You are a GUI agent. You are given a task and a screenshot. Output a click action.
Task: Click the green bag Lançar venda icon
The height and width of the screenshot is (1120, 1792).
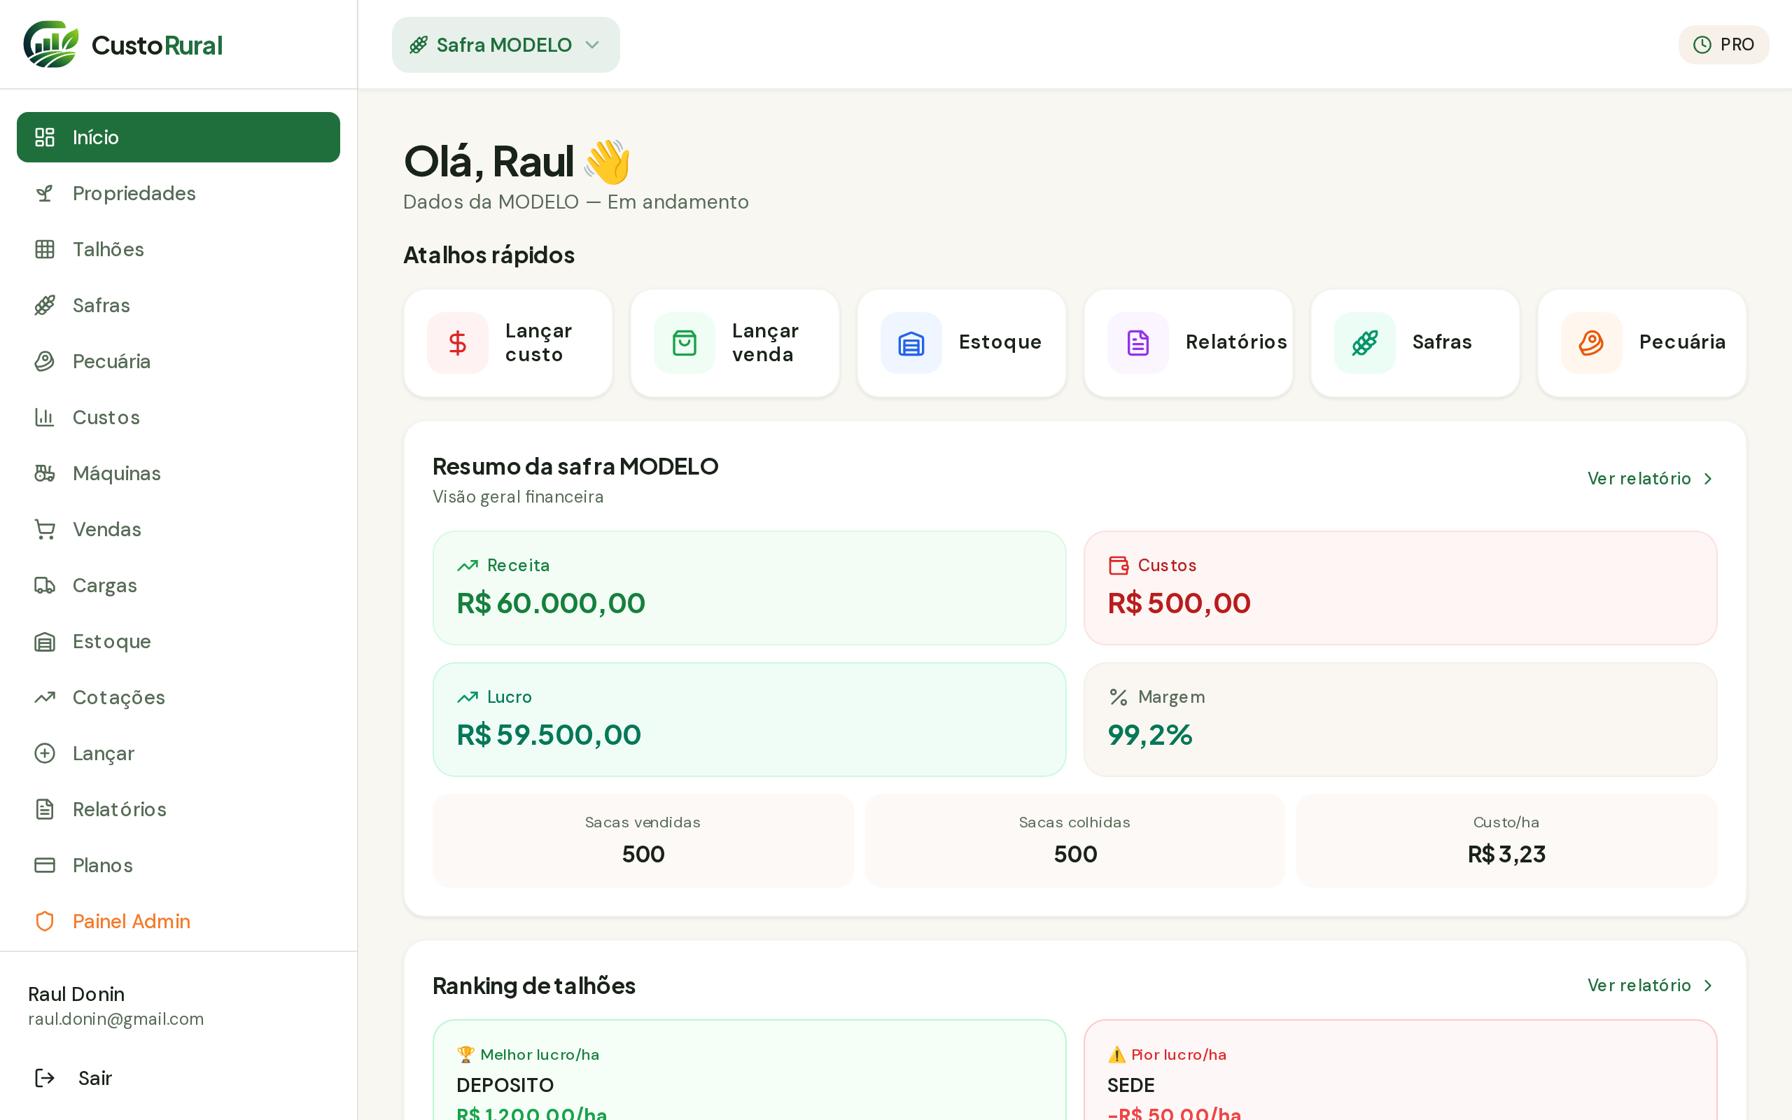click(684, 343)
